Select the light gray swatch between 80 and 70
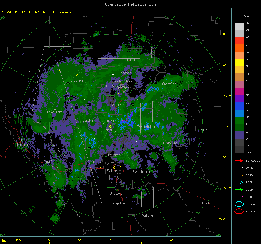The width and height of the screenshot is (261, 244). 239,26
